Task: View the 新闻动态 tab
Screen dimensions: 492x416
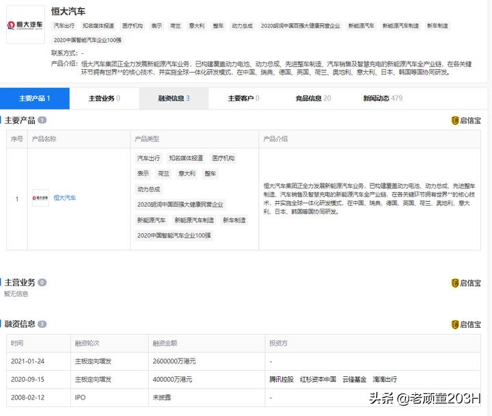Action: [383, 99]
